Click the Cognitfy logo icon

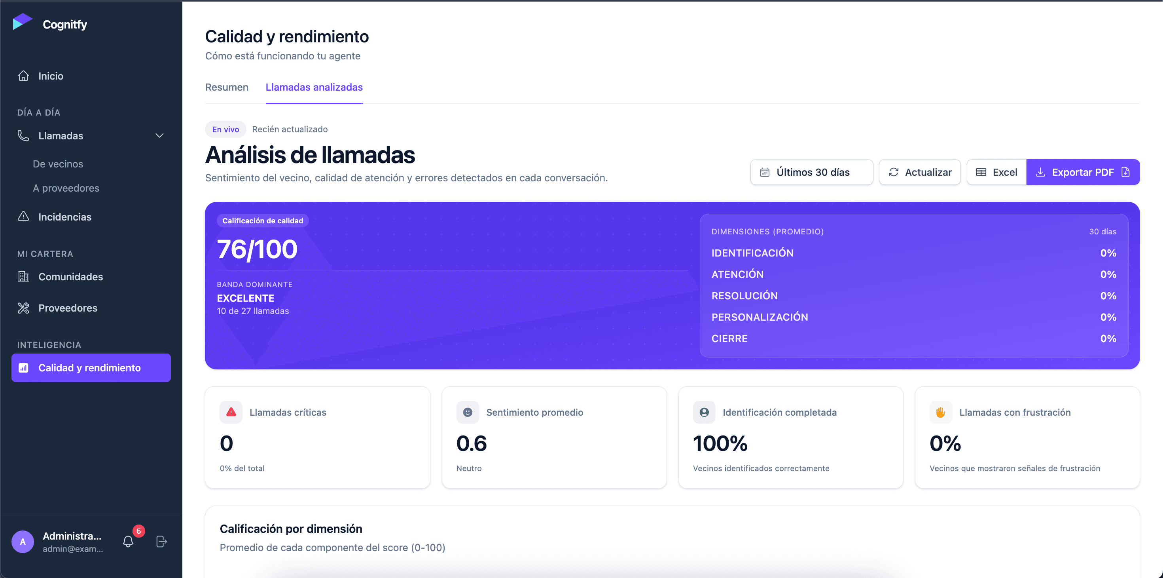23,22
